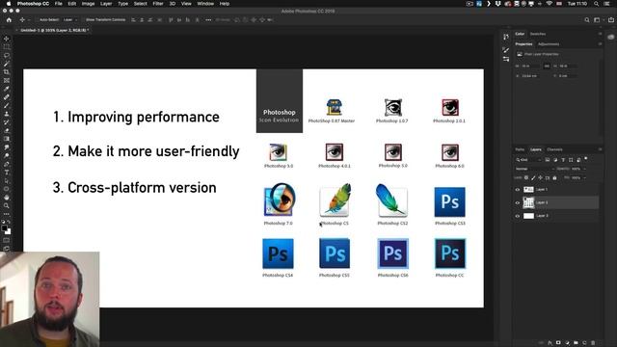Select the Frame tool

pos(7,80)
